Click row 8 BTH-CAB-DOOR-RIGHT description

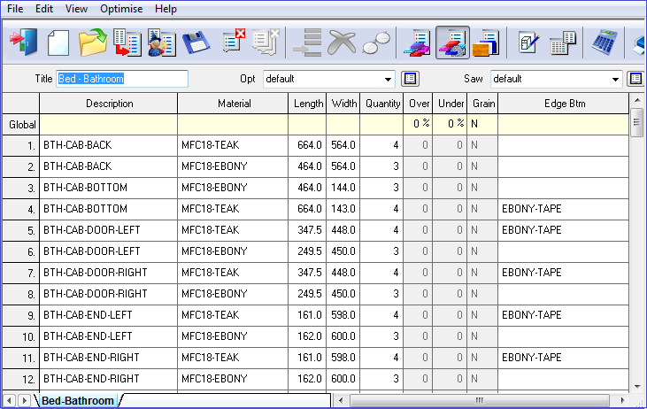pos(109,294)
